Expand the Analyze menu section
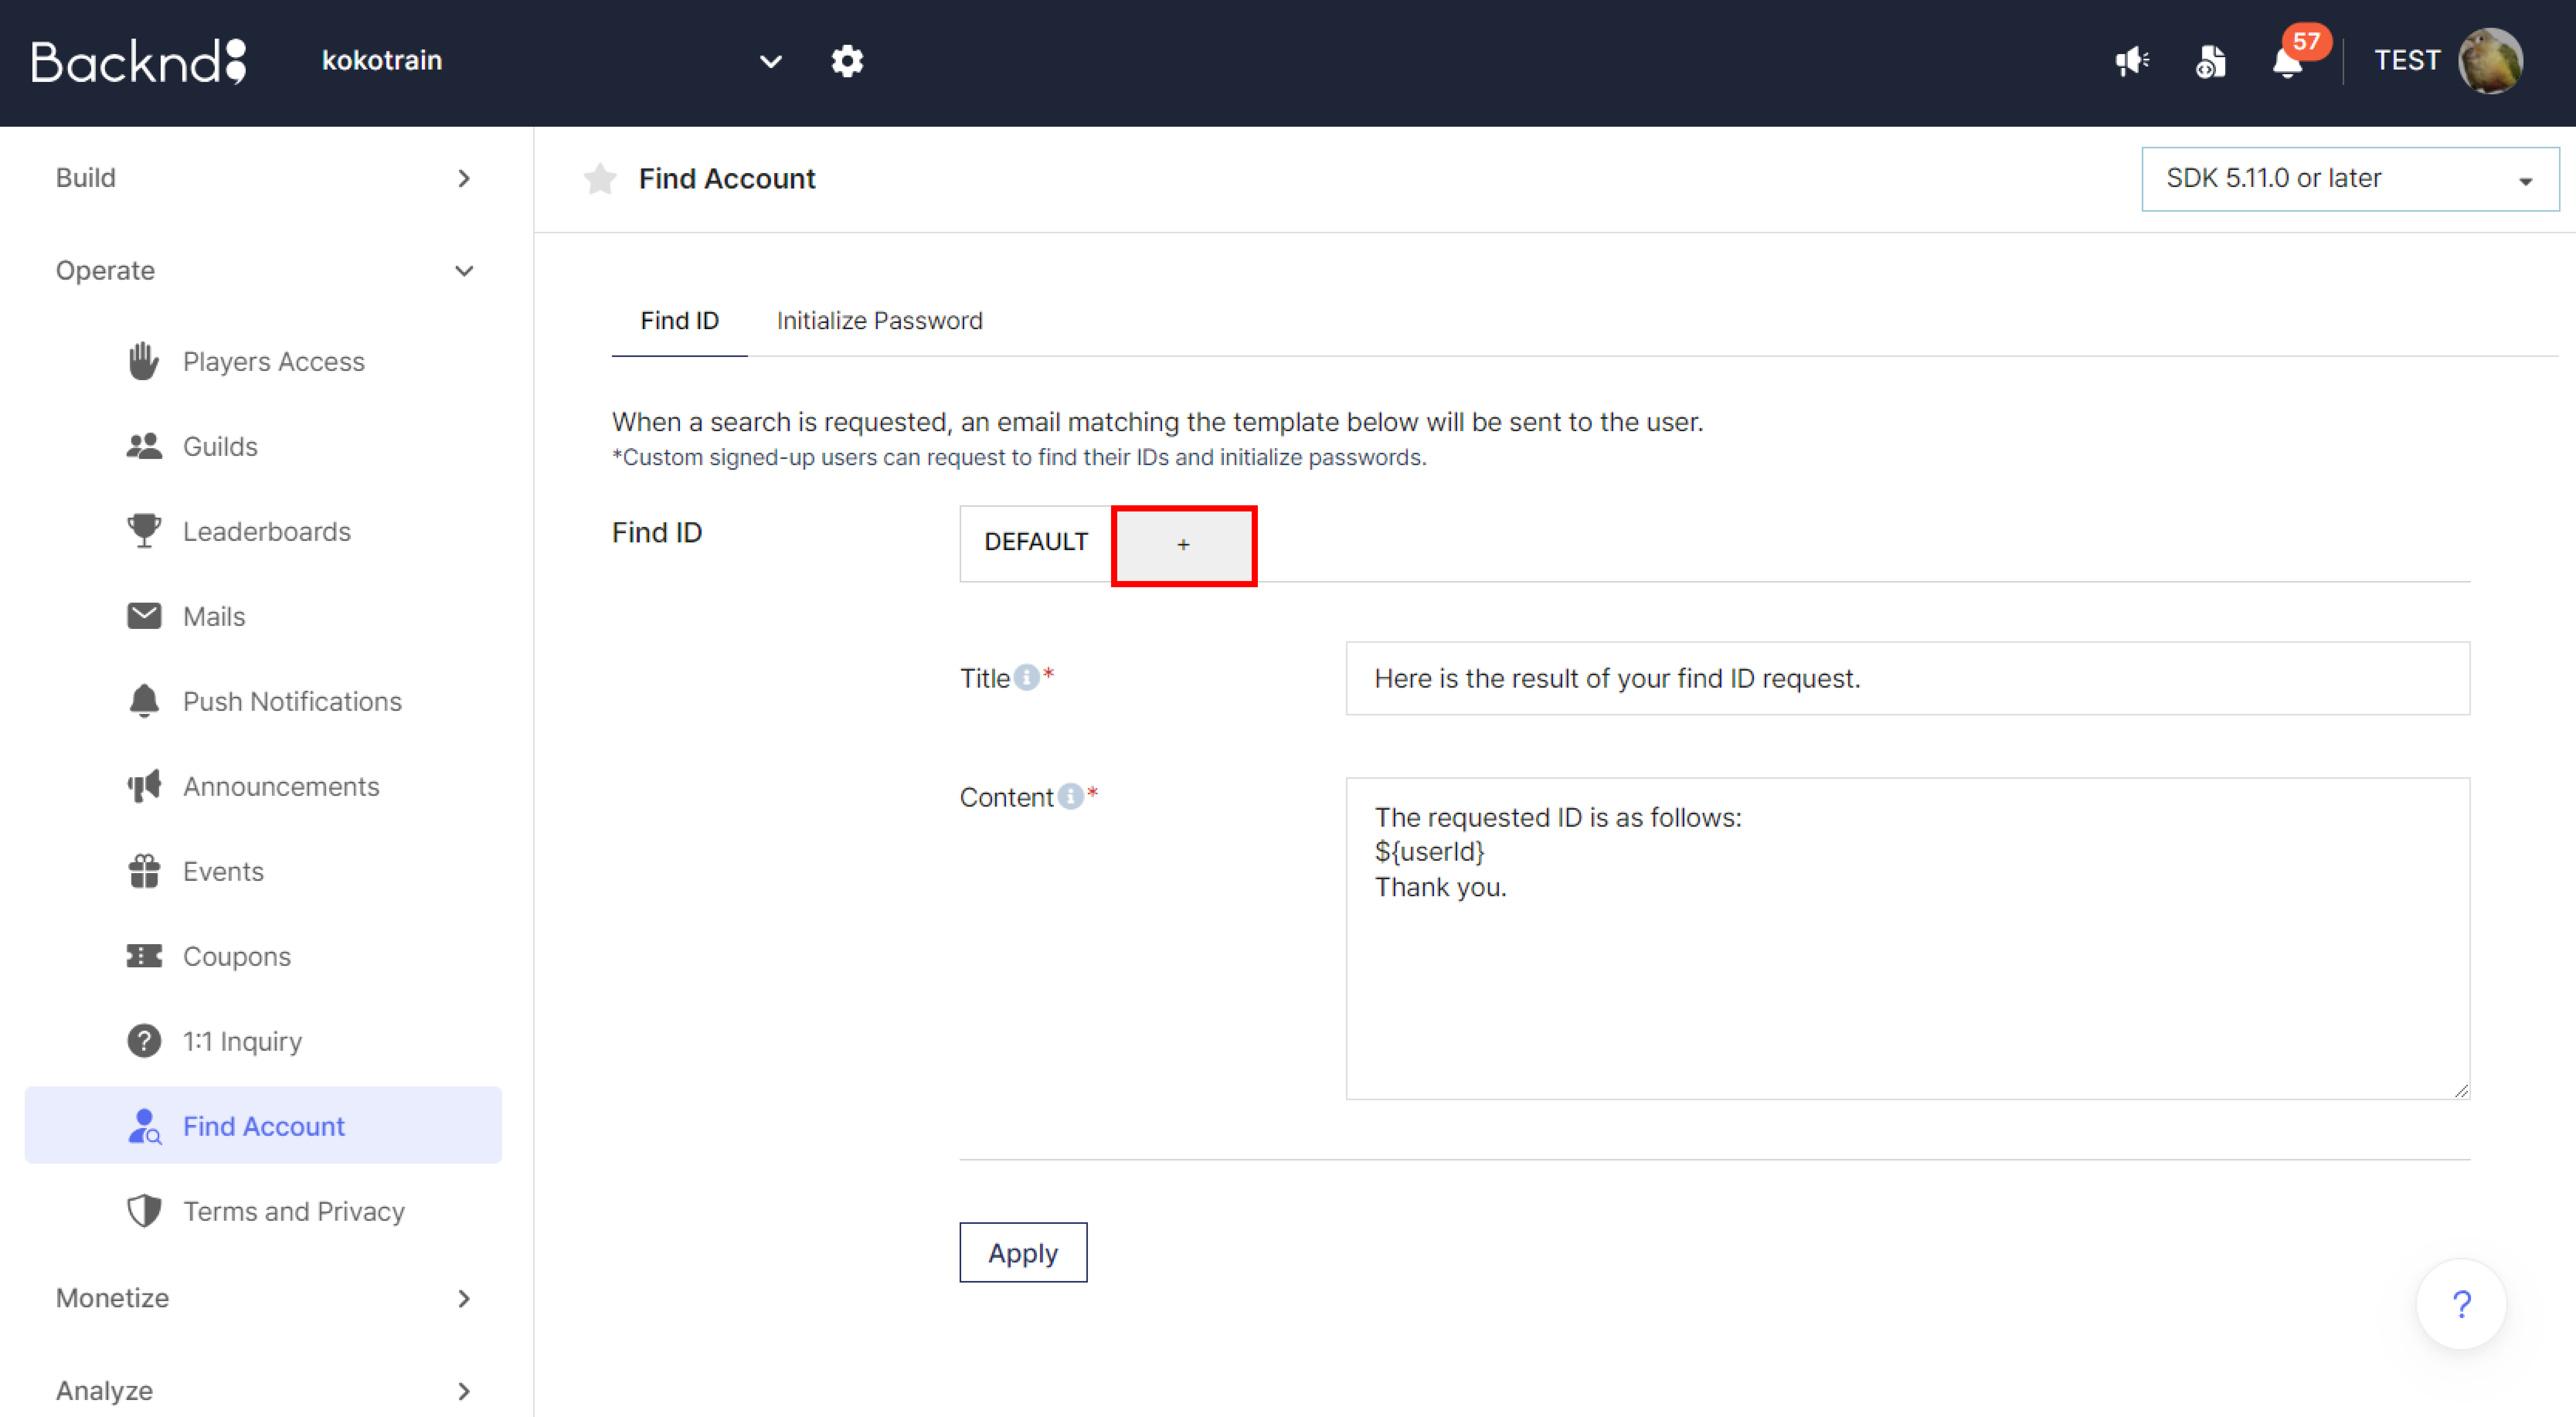The width and height of the screenshot is (2576, 1417). point(264,1391)
